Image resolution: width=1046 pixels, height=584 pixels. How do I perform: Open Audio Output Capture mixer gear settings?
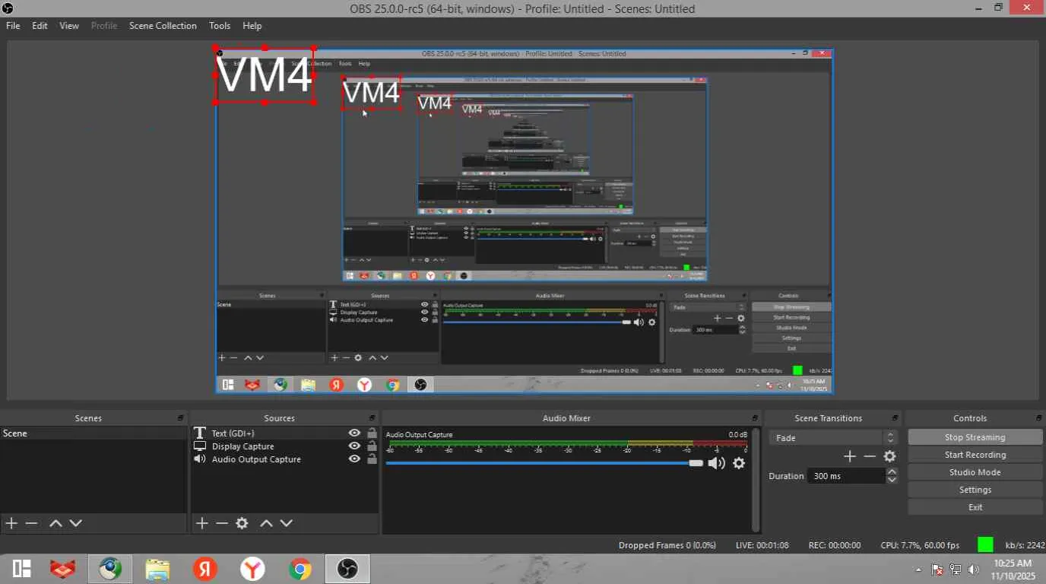coord(739,463)
